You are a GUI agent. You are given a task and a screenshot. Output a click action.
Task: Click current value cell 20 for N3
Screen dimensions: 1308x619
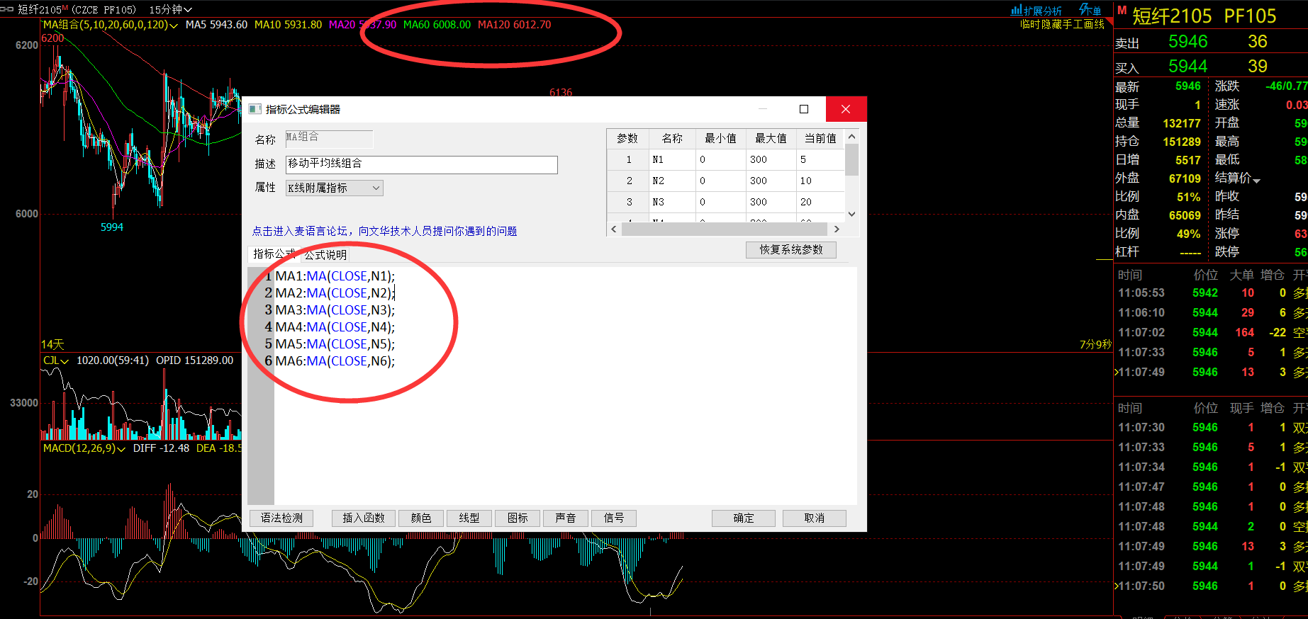[820, 203]
